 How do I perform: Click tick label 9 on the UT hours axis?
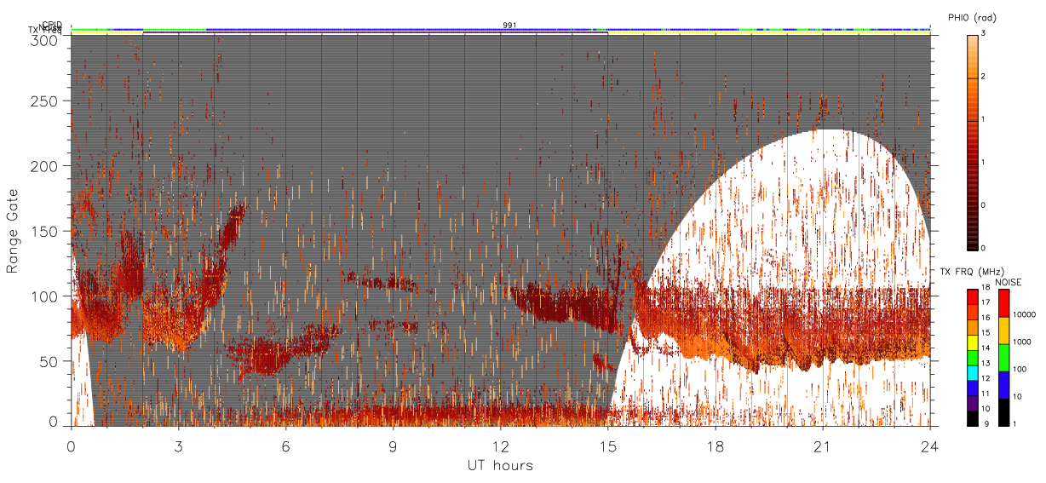click(393, 446)
